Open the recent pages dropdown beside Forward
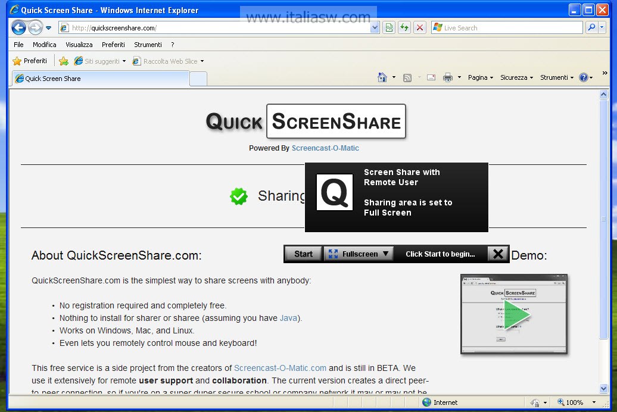The height and width of the screenshot is (412, 617). tap(48, 28)
